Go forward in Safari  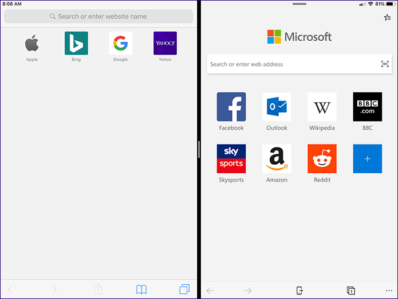[54, 289]
